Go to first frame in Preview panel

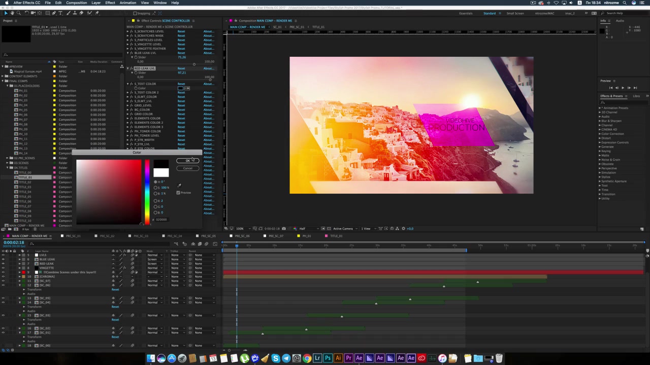tap(610, 88)
